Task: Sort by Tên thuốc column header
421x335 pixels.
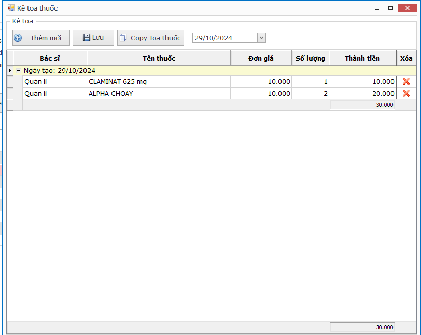Action: tap(158, 58)
